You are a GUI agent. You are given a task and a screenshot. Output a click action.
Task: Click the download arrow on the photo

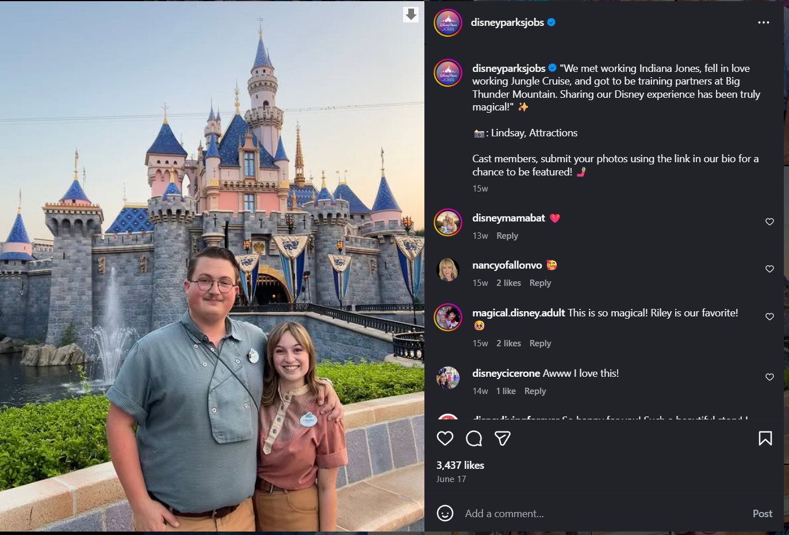click(x=411, y=14)
